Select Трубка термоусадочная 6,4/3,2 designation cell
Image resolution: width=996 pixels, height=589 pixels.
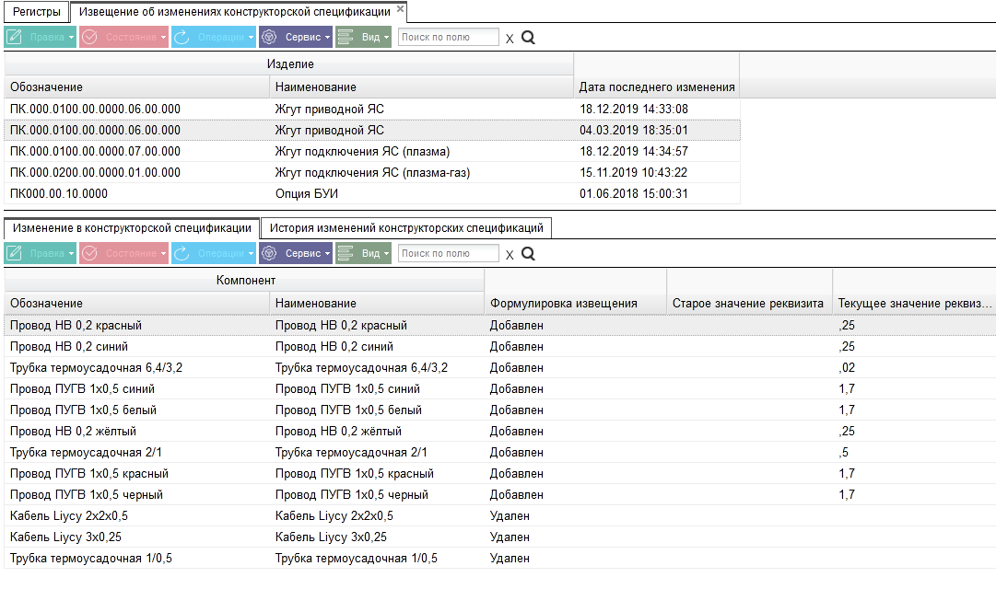point(137,367)
